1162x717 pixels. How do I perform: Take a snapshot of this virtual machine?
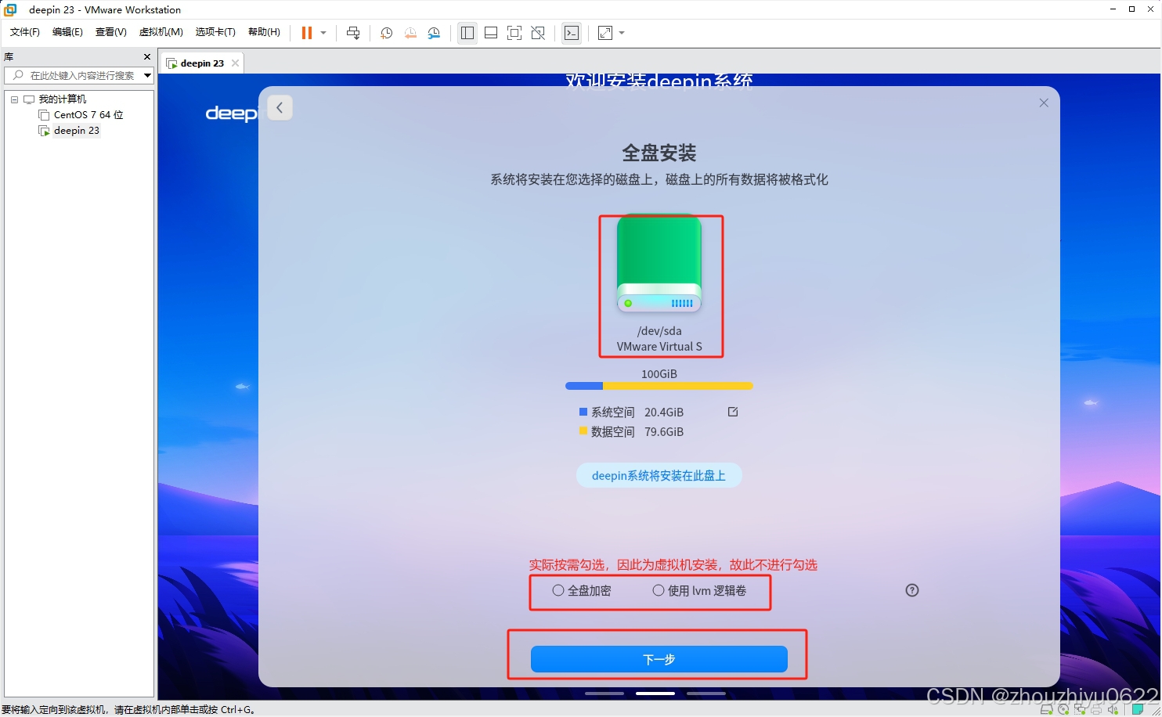point(386,33)
